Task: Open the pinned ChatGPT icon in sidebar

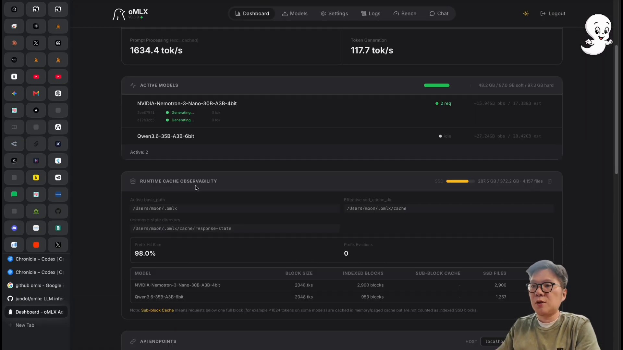Action: click(58, 94)
